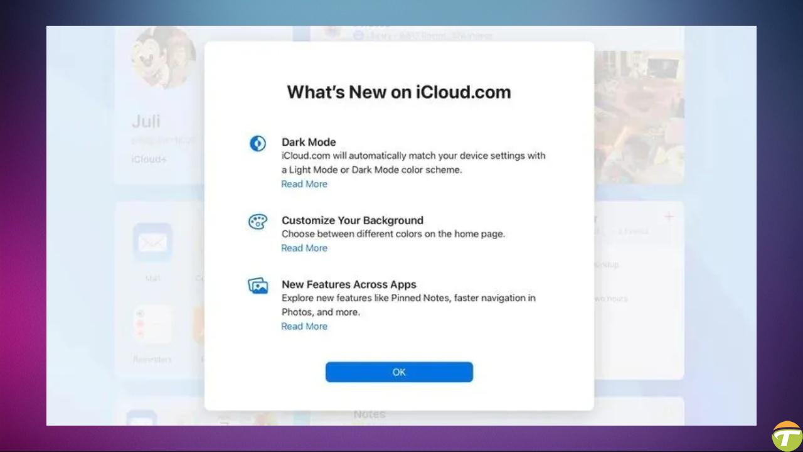Click the Dark Mode half-circle icon
This screenshot has height=452, width=803.
[258, 143]
